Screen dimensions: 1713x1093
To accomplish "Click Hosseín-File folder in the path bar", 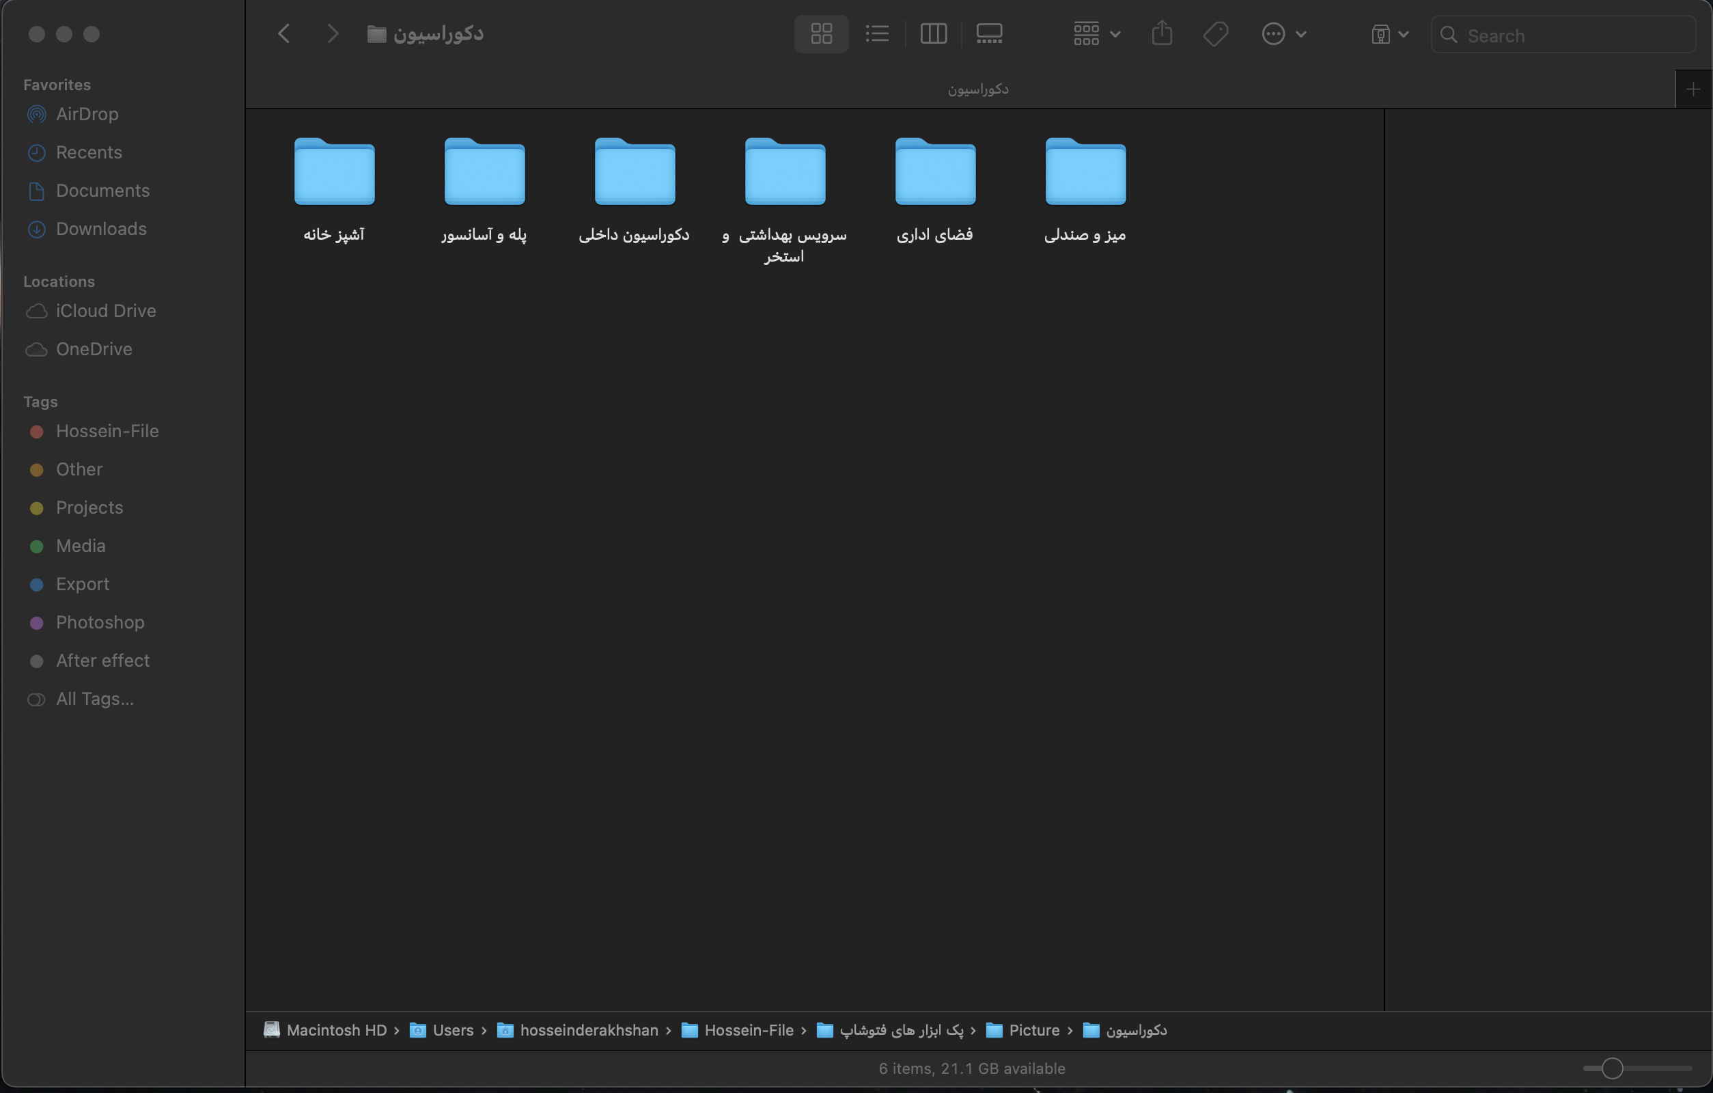I will click(x=738, y=1030).
